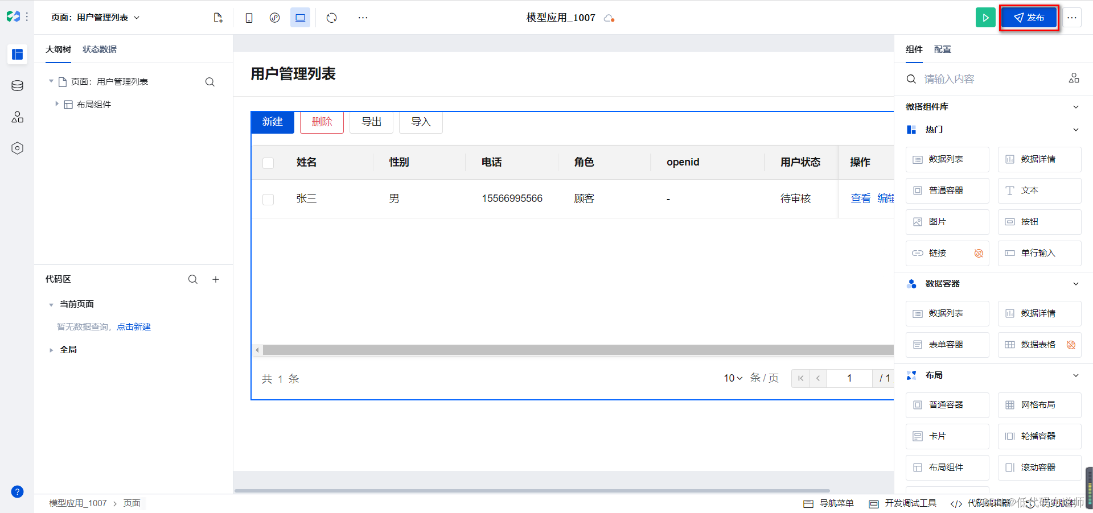
Task: Add 按钮 button component
Action: pos(1039,222)
